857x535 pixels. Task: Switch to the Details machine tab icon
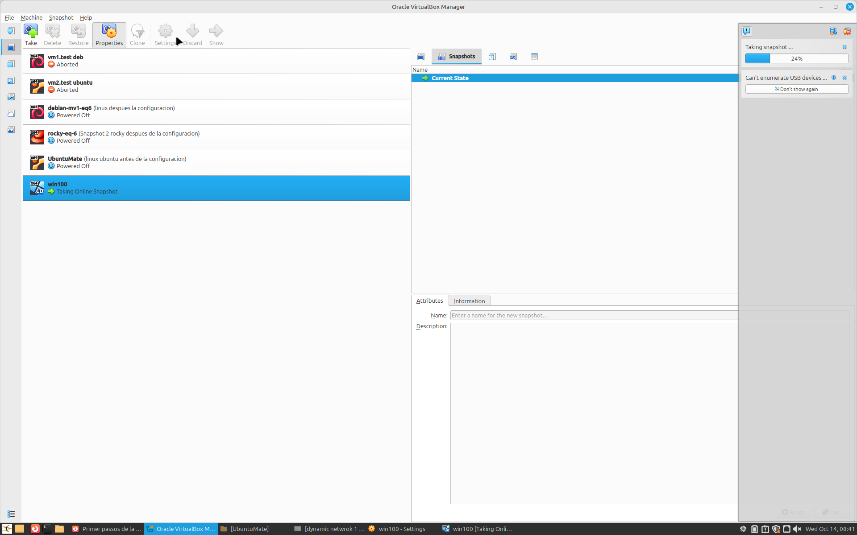point(421,57)
